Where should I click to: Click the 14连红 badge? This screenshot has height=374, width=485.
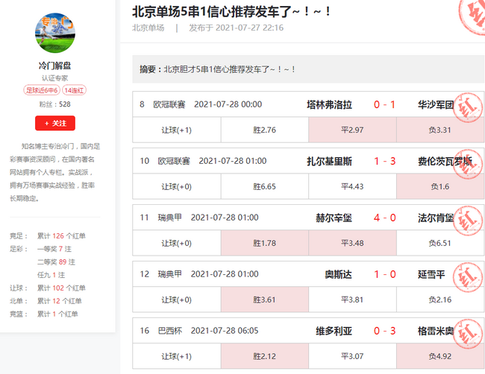pyautogui.click(x=73, y=90)
